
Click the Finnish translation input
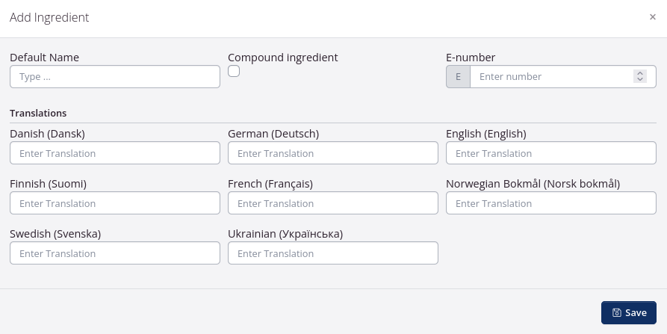coord(115,203)
